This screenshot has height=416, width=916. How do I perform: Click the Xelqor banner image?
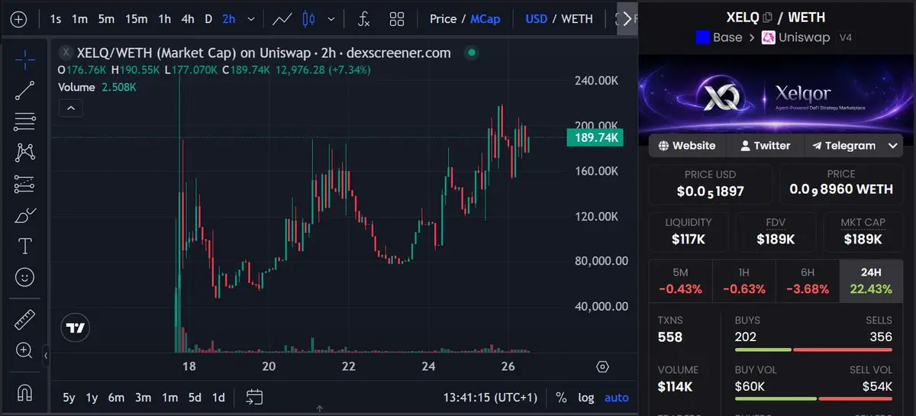[776, 98]
